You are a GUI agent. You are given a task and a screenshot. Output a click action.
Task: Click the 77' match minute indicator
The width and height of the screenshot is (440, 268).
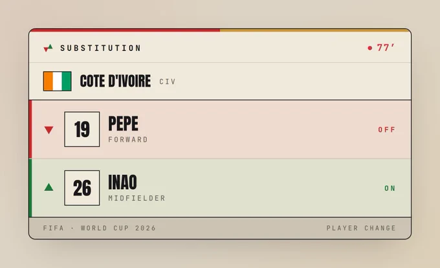386,48
